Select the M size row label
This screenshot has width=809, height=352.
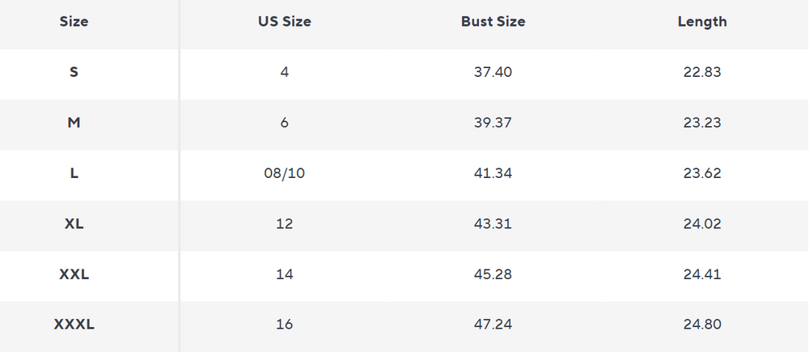pos(74,123)
